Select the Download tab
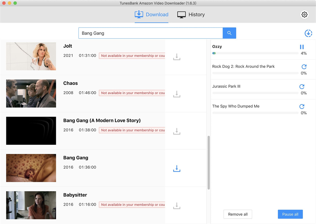Viewport: 316px width, 224px height. click(151, 15)
